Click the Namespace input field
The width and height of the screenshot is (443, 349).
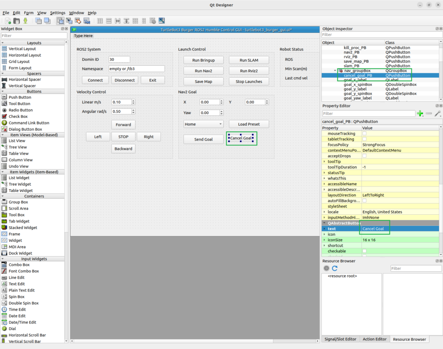[136, 69]
